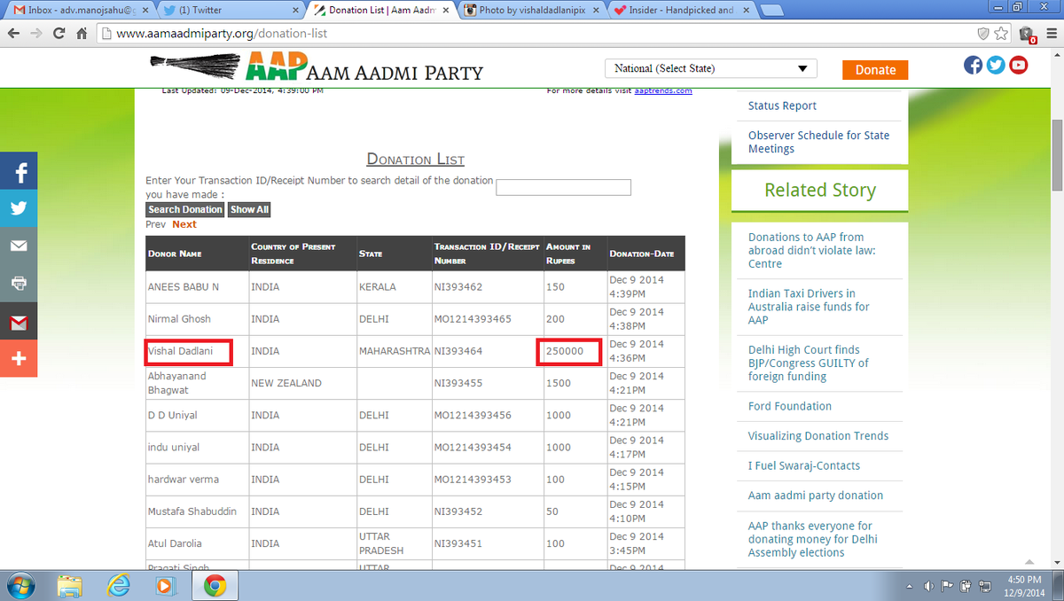The height and width of the screenshot is (601, 1064).
Task: Share via Gmail in left sidebar
Action: point(19,321)
